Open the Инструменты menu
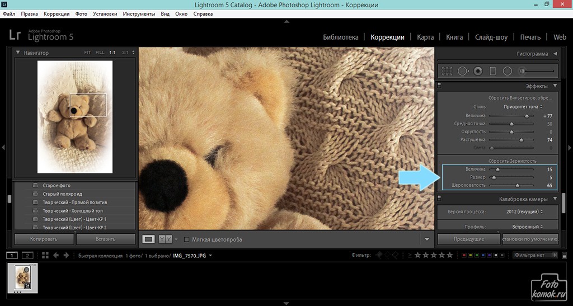This screenshot has height=306, width=573. click(x=139, y=14)
